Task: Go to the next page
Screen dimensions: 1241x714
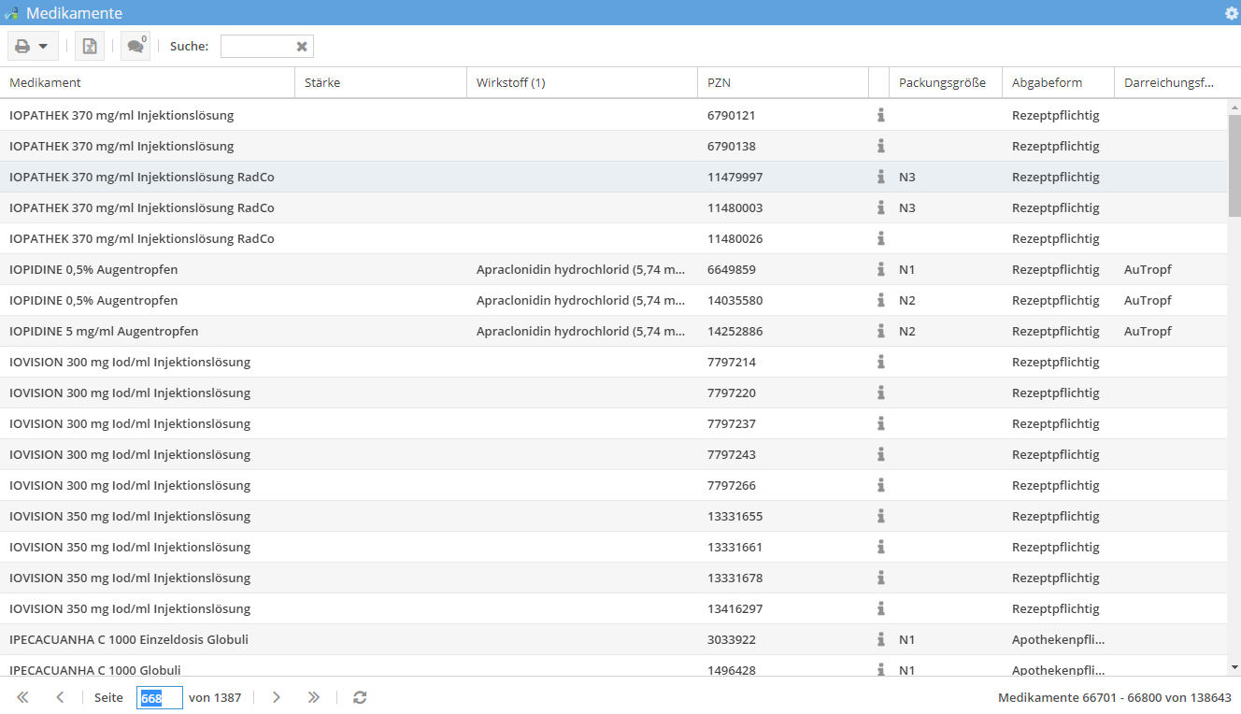Action: tap(277, 697)
